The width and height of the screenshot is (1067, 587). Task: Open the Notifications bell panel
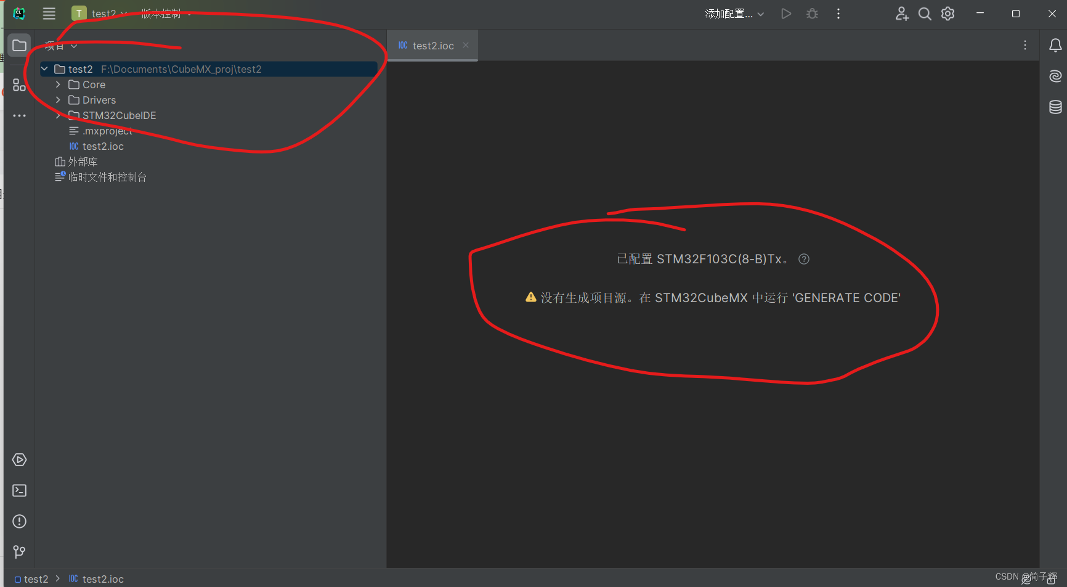pos(1055,45)
